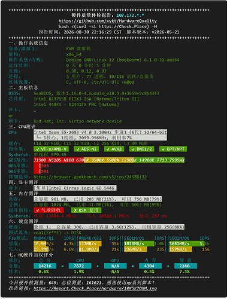This screenshot has height=299, width=227.
Task: Click the GB5 baseline CPU comparison bar
Action: pyautogui.click(x=109, y=160)
